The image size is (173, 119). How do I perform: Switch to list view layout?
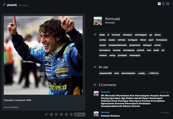163,4
